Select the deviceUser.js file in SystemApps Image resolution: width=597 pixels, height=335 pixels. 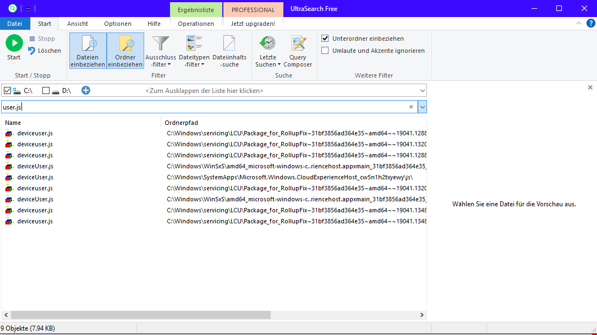(x=35, y=177)
